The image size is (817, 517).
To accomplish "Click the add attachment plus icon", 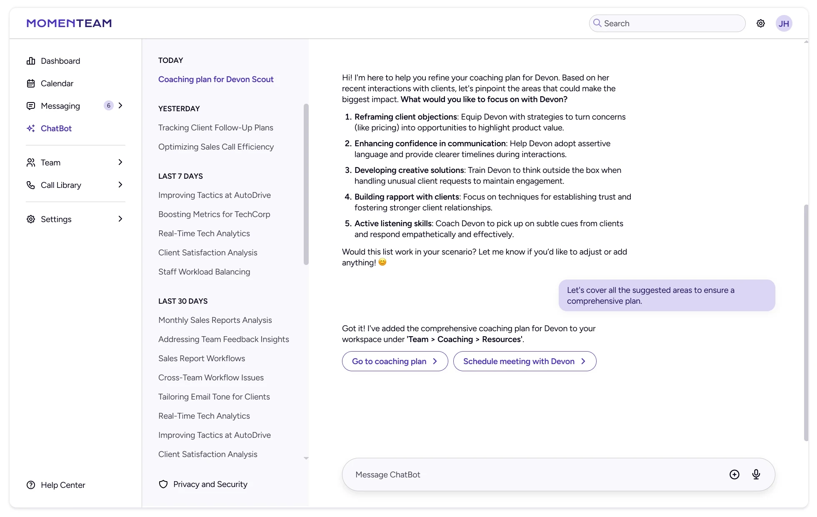I will 734,474.
